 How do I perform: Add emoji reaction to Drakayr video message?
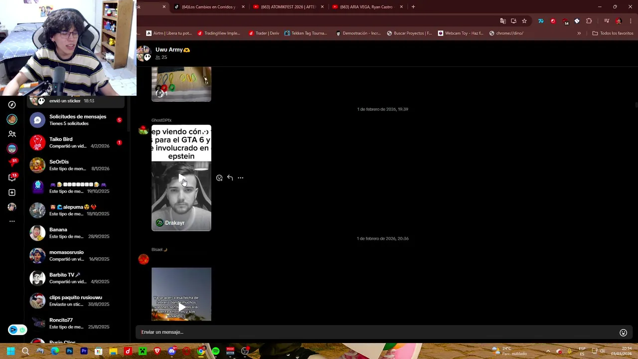(x=219, y=178)
